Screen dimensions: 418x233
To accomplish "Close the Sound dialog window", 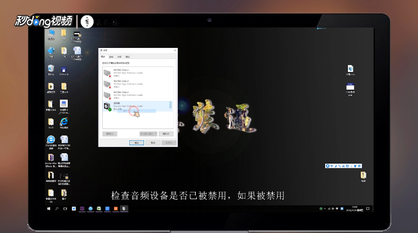I will point(175,50).
